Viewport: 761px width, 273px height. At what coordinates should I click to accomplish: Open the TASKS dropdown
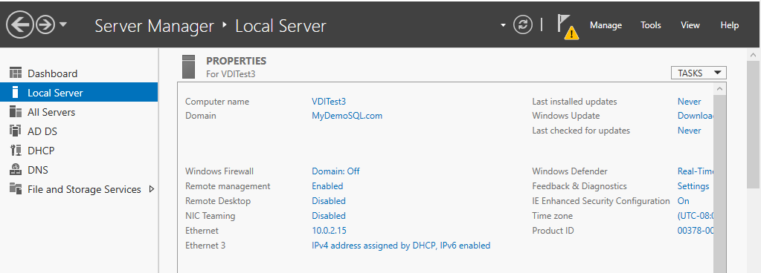click(x=699, y=73)
